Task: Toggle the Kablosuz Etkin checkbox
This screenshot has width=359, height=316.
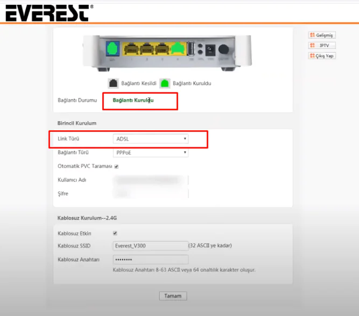Action: [x=115, y=233]
